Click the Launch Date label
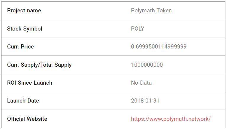 (23, 101)
